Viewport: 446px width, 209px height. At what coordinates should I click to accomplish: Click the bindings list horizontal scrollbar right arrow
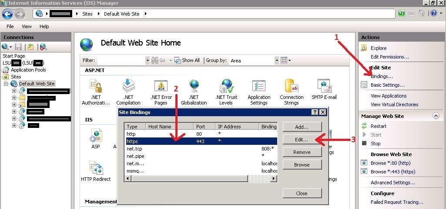point(273,179)
